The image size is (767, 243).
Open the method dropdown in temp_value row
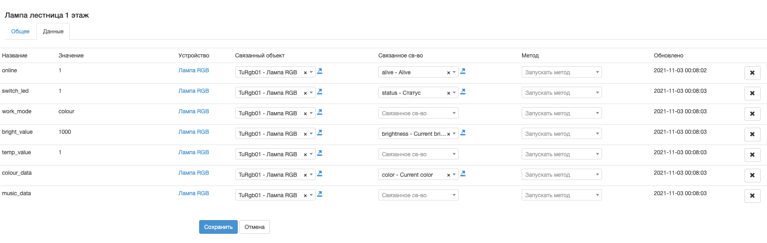tap(561, 154)
